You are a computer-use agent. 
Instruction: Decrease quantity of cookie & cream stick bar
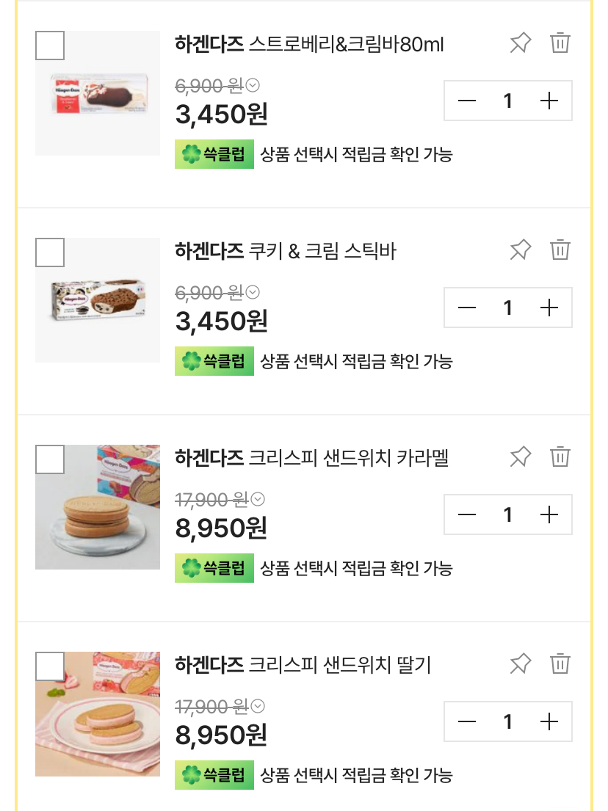[467, 308]
